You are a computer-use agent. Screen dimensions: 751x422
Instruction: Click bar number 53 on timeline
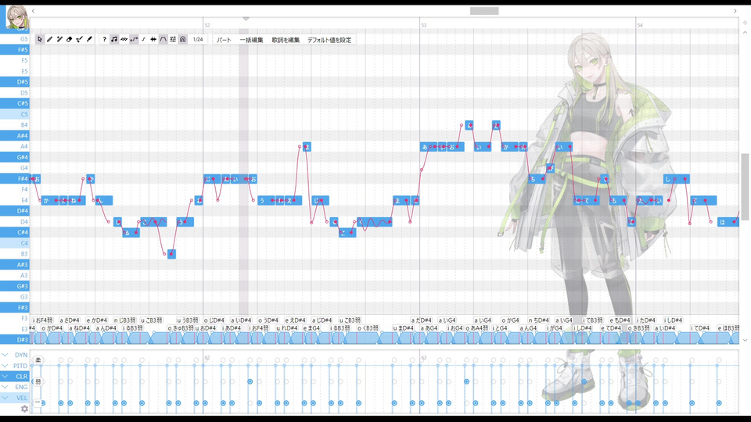click(423, 25)
